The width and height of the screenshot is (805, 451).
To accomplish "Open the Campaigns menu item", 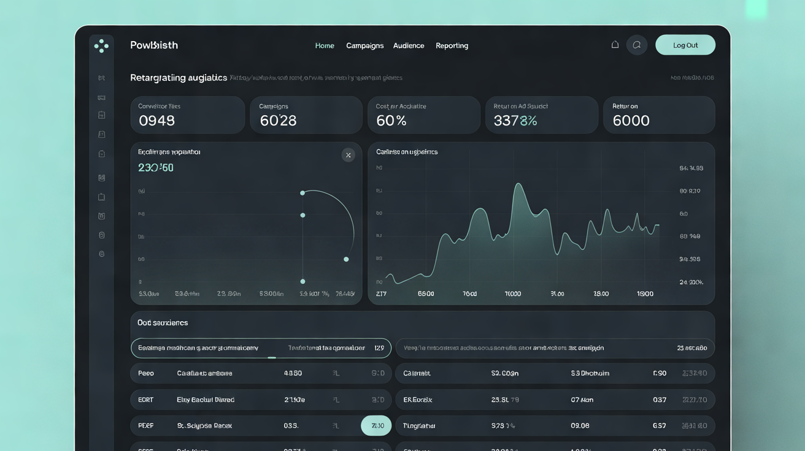I will tap(365, 45).
